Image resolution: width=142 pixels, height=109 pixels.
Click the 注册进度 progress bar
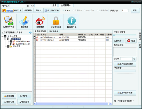point(125,71)
